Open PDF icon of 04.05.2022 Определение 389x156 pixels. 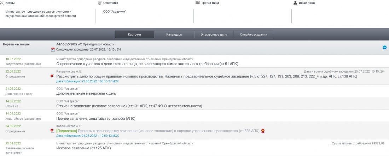pos(52,131)
